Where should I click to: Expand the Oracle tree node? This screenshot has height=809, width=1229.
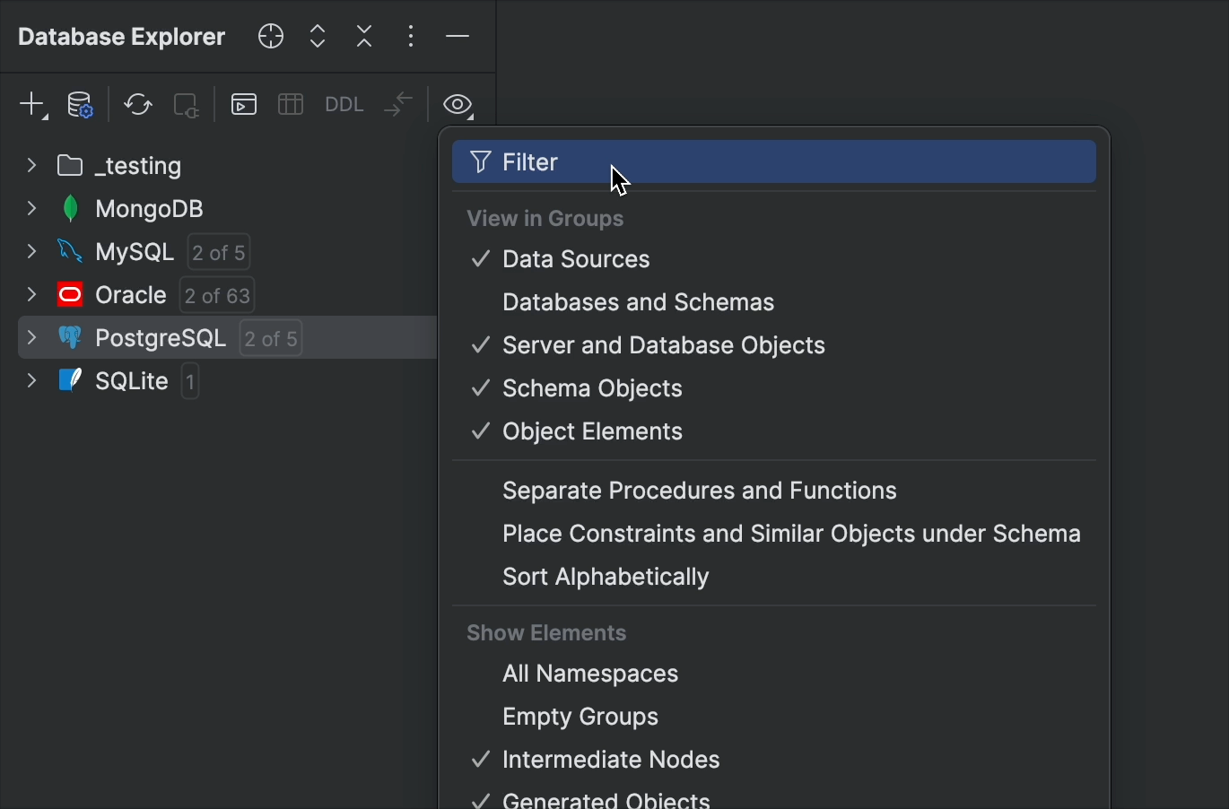coord(31,295)
